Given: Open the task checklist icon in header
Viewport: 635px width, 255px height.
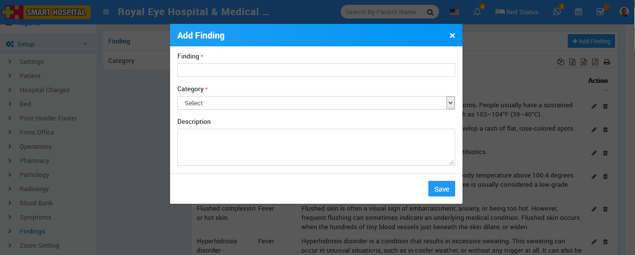Looking at the screenshot, I should (x=600, y=12).
